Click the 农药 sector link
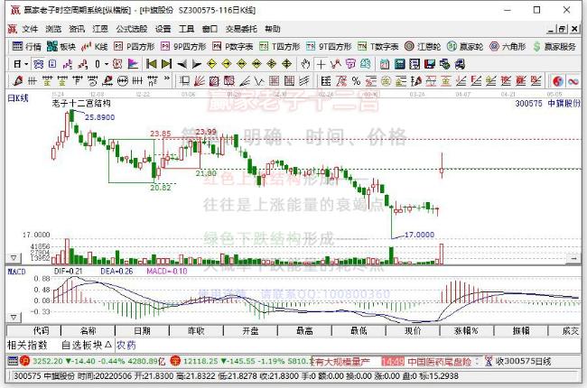Screen dimensions: 587x388 pos(126,345)
